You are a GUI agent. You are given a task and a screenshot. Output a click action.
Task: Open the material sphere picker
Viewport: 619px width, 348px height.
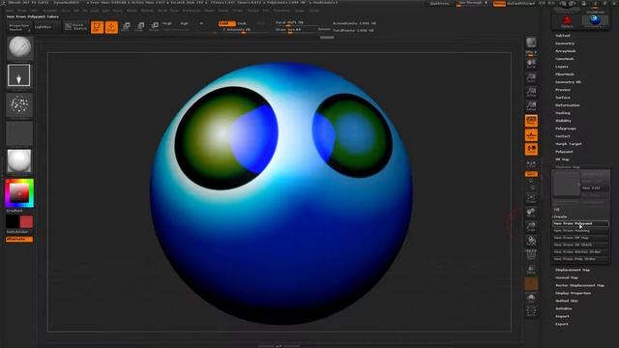click(19, 161)
